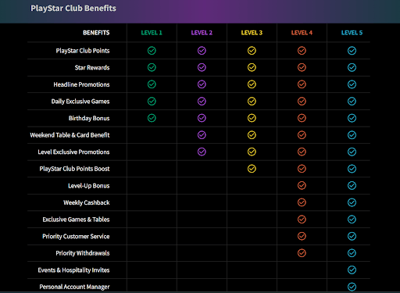The width and height of the screenshot is (400, 293).
Task: Click Level 5 checkmark for Weekly Cashback
Action: pos(352,202)
